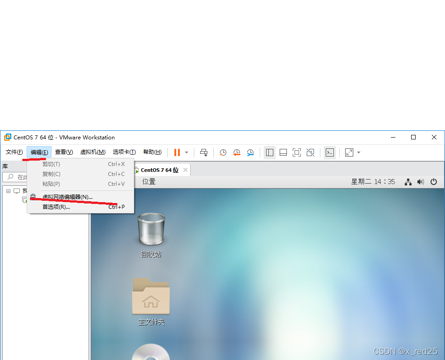Image resolution: width=445 pixels, height=360 pixels.
Task: Open the snapshot manager wrench icon
Action: [x=250, y=152]
